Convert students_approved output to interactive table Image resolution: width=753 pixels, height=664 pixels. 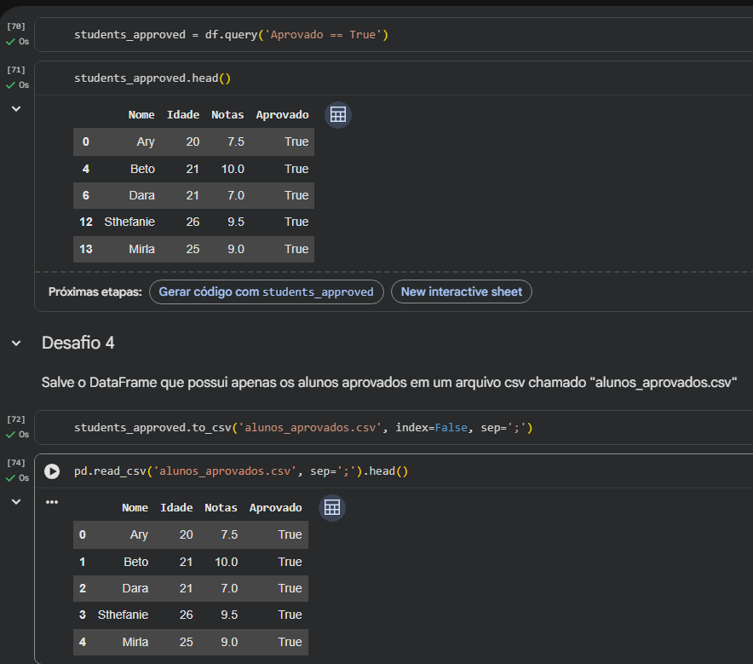point(338,115)
